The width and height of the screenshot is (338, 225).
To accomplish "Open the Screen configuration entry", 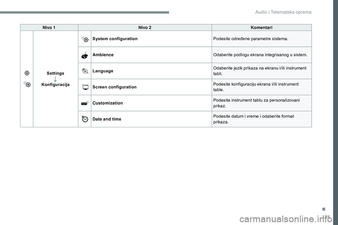I will [x=114, y=87].
